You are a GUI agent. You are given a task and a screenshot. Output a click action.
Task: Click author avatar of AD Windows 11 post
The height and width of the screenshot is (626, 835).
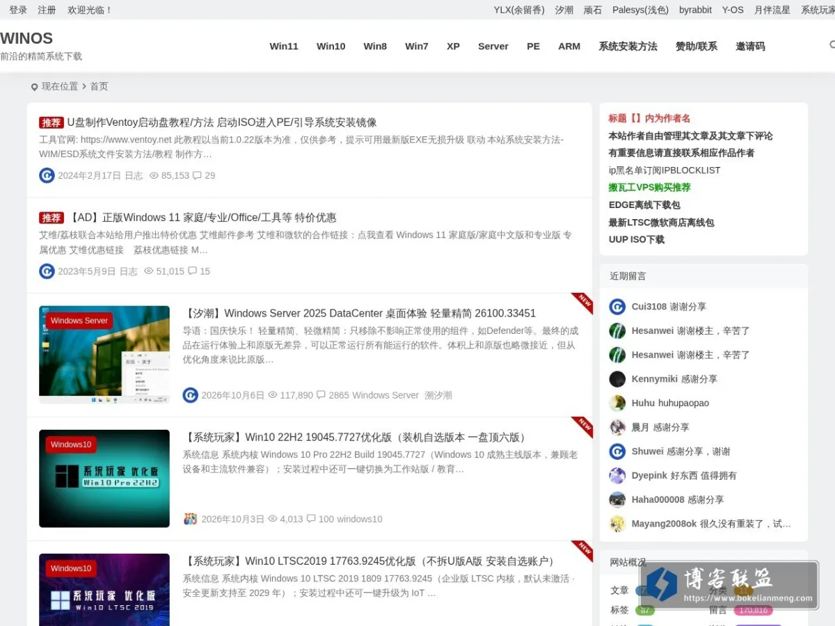[47, 271]
